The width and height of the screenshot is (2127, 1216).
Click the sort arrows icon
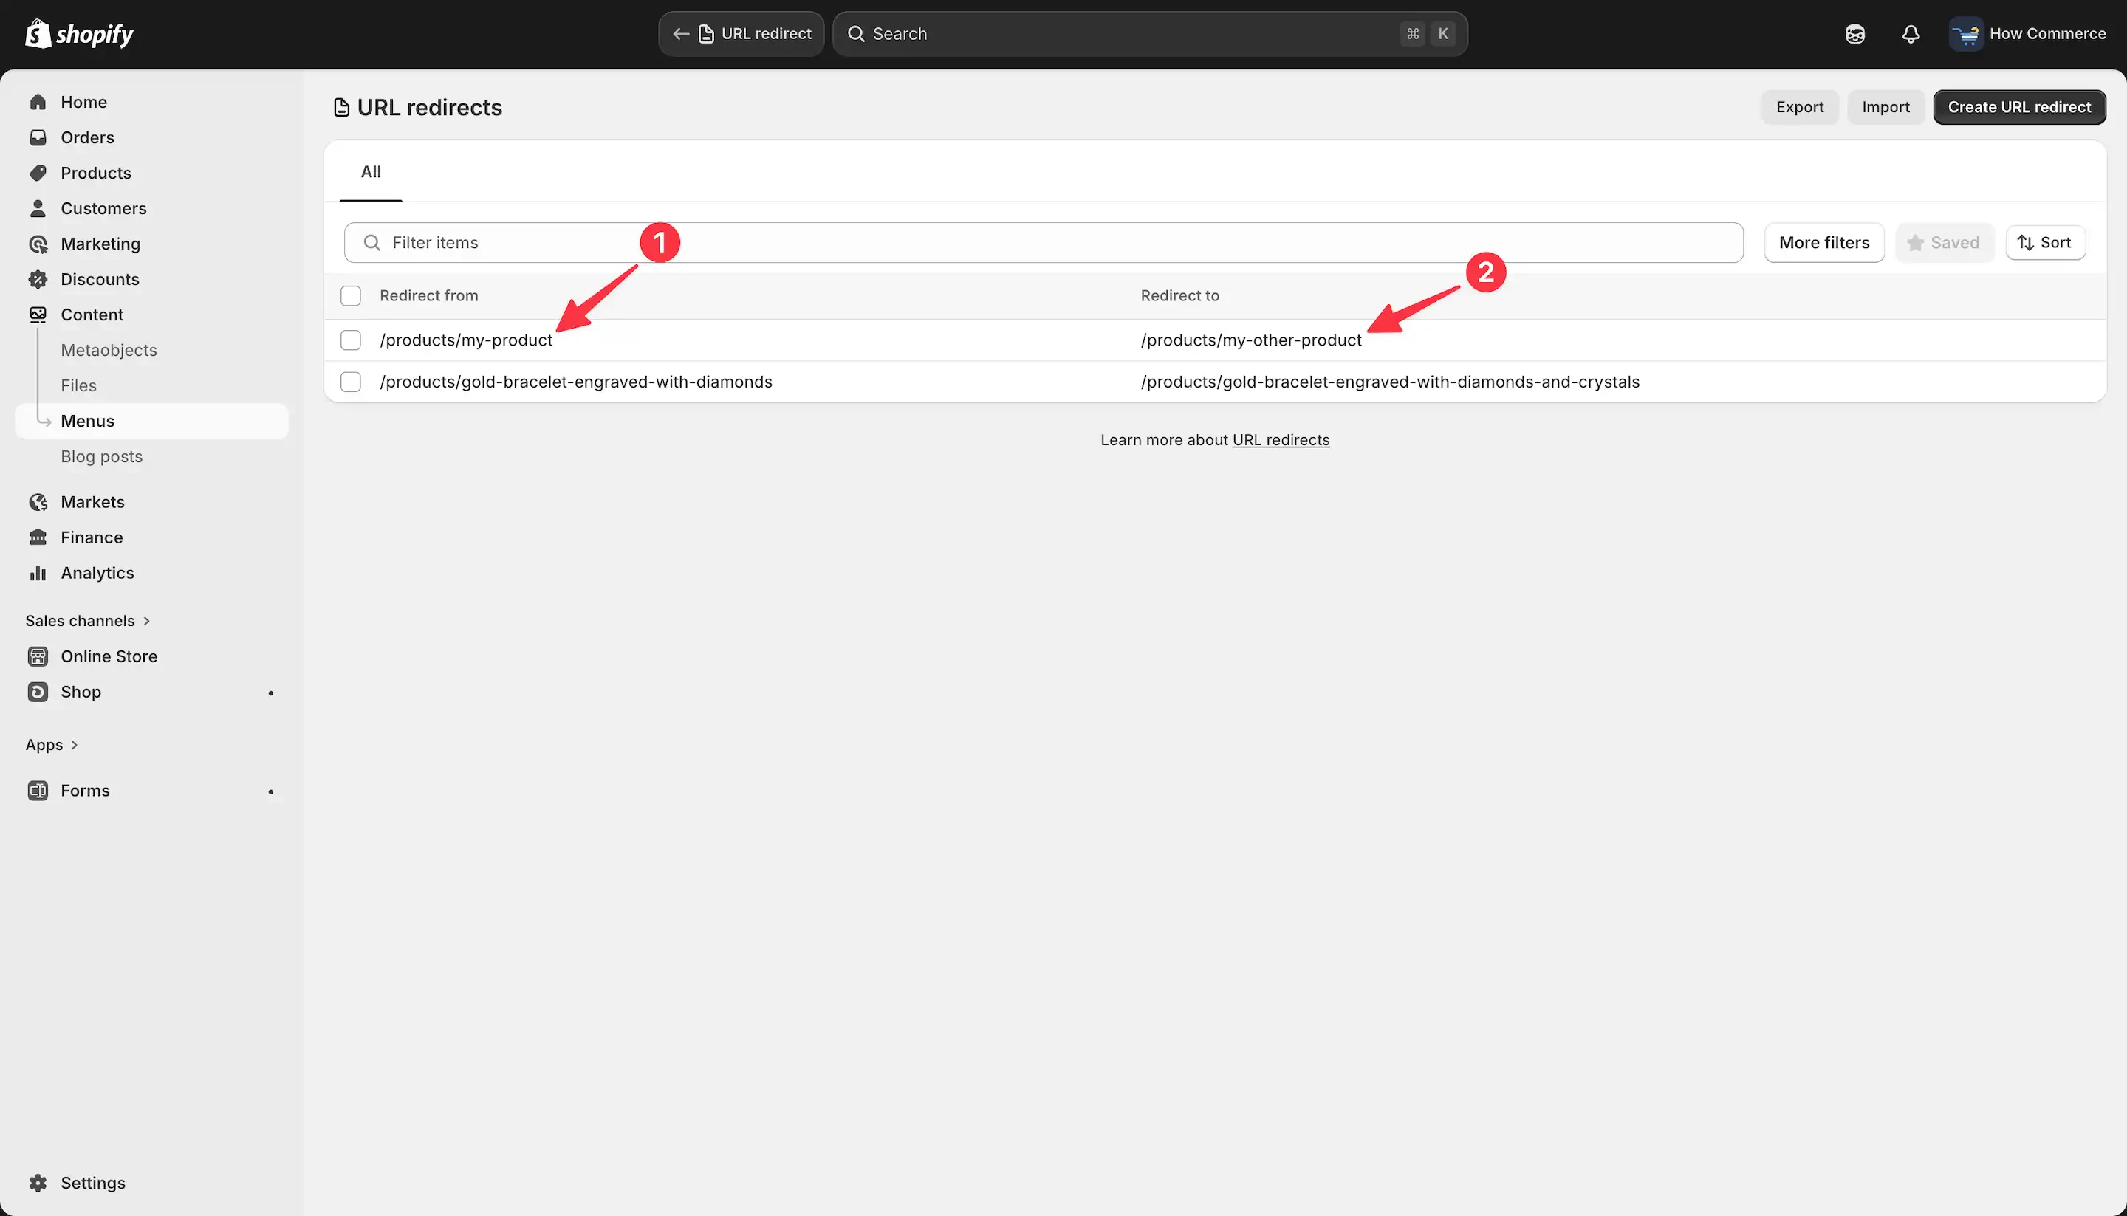pyautogui.click(x=2025, y=242)
